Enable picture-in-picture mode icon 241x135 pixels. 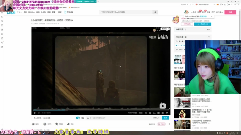pos(154,113)
